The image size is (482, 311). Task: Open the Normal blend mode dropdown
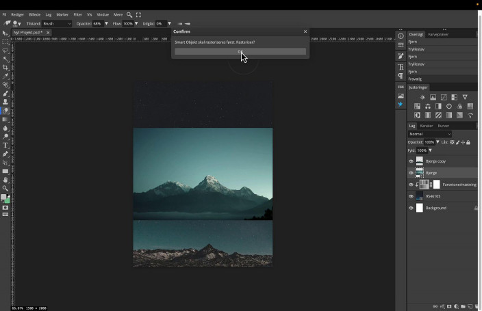click(429, 134)
